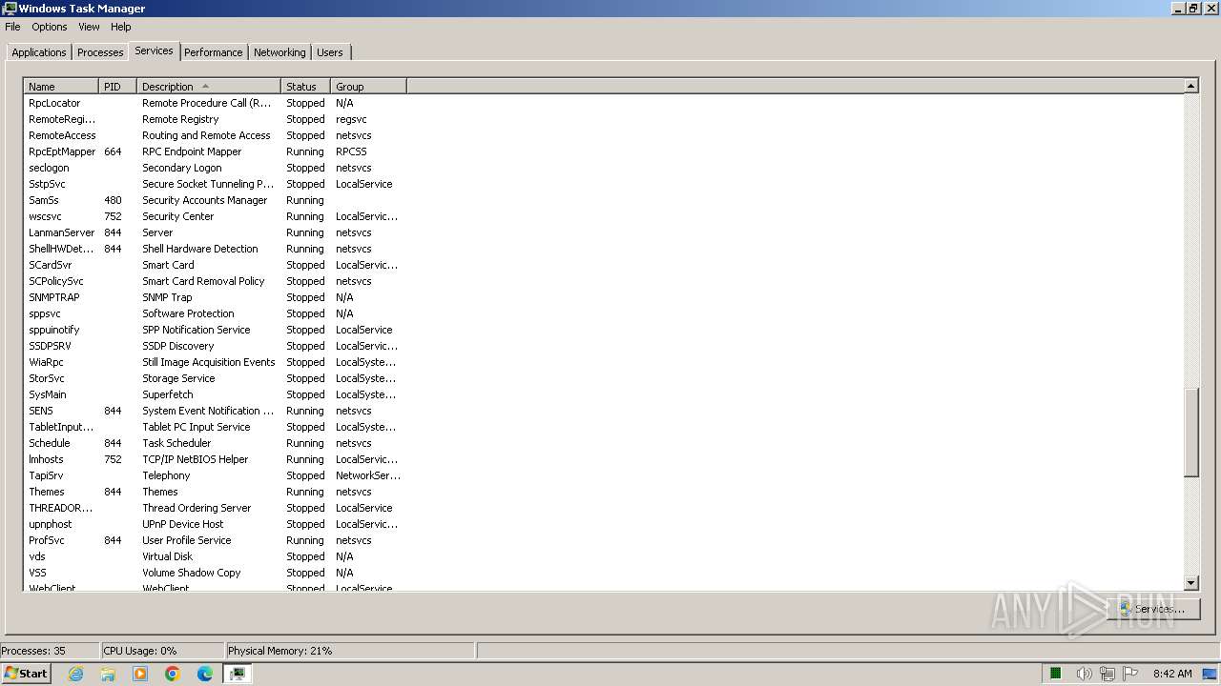Select the Services tab
1221x686 pixels.
click(x=154, y=50)
